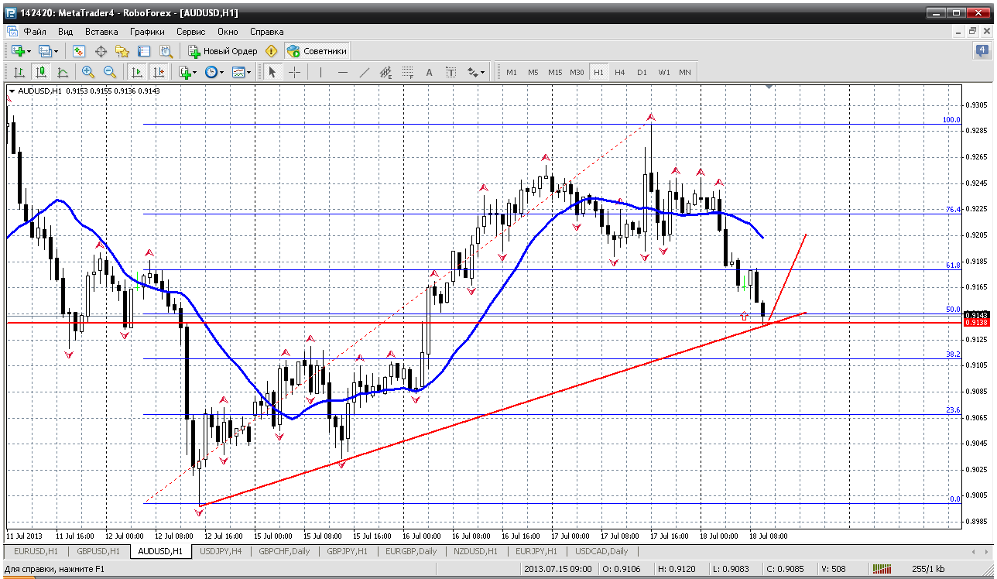
Task: Select the Crosshair tool
Action: [x=295, y=72]
